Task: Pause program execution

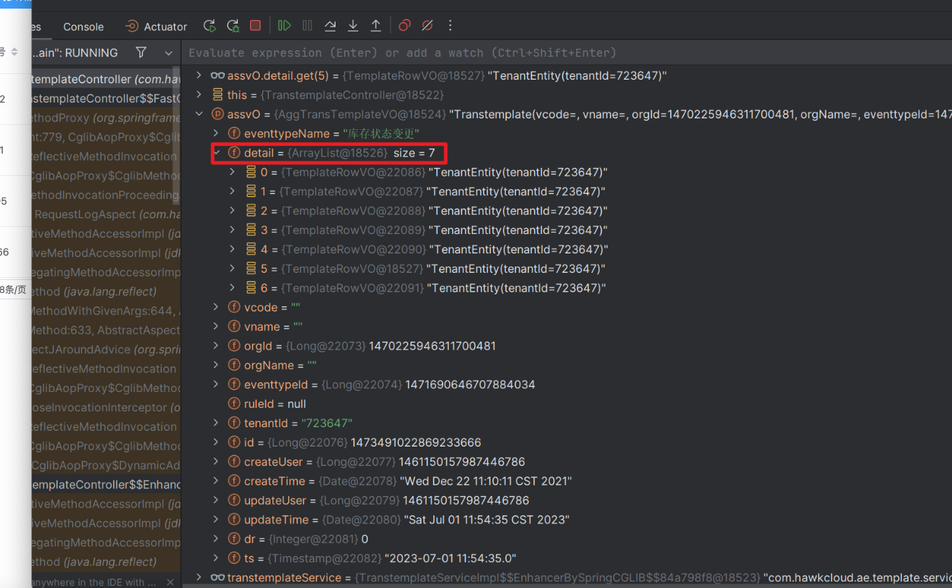Action: [308, 26]
